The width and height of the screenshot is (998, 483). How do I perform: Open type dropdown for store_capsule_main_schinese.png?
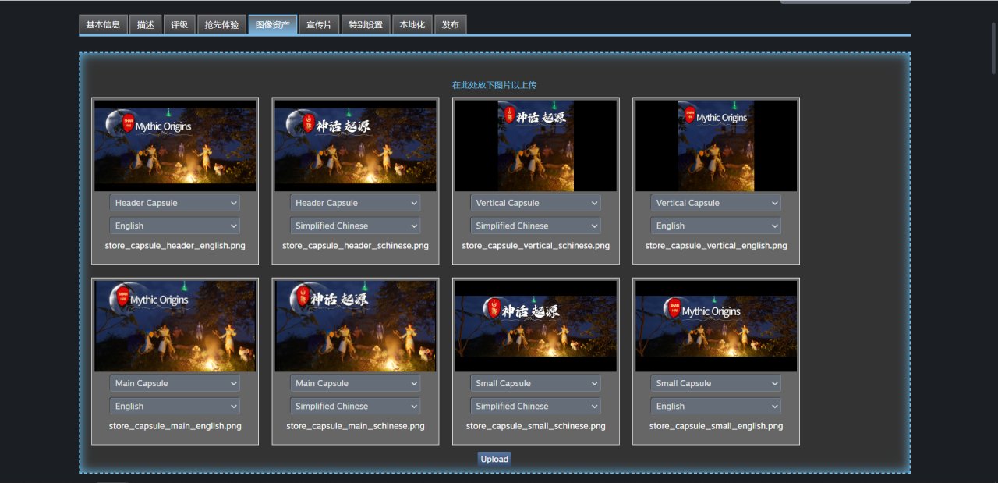355,383
